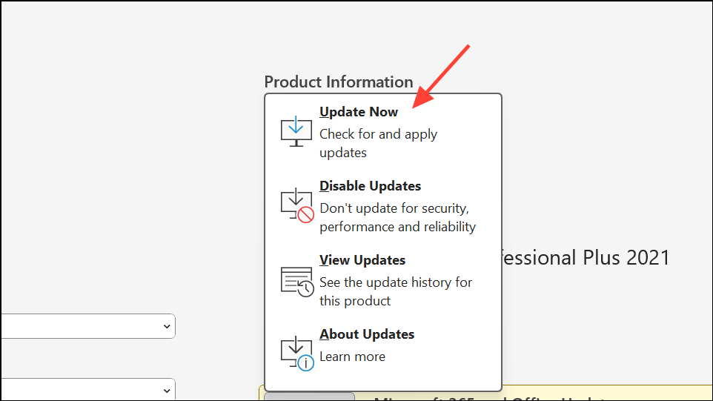Click the About Updates info icon
The image size is (713, 401).
pos(296,353)
